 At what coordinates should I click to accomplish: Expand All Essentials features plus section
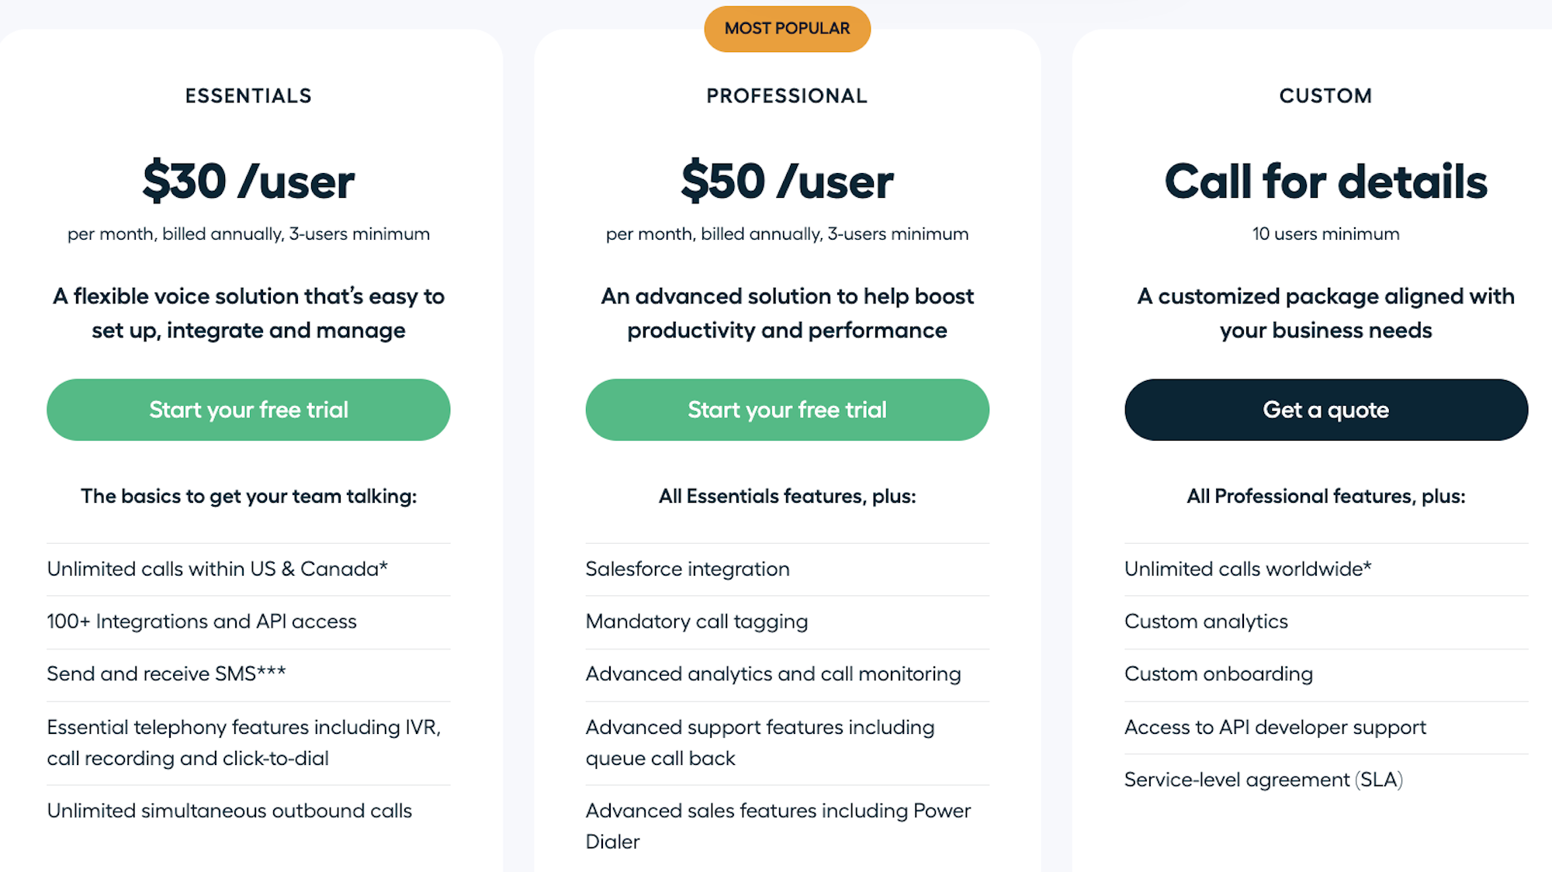click(787, 496)
